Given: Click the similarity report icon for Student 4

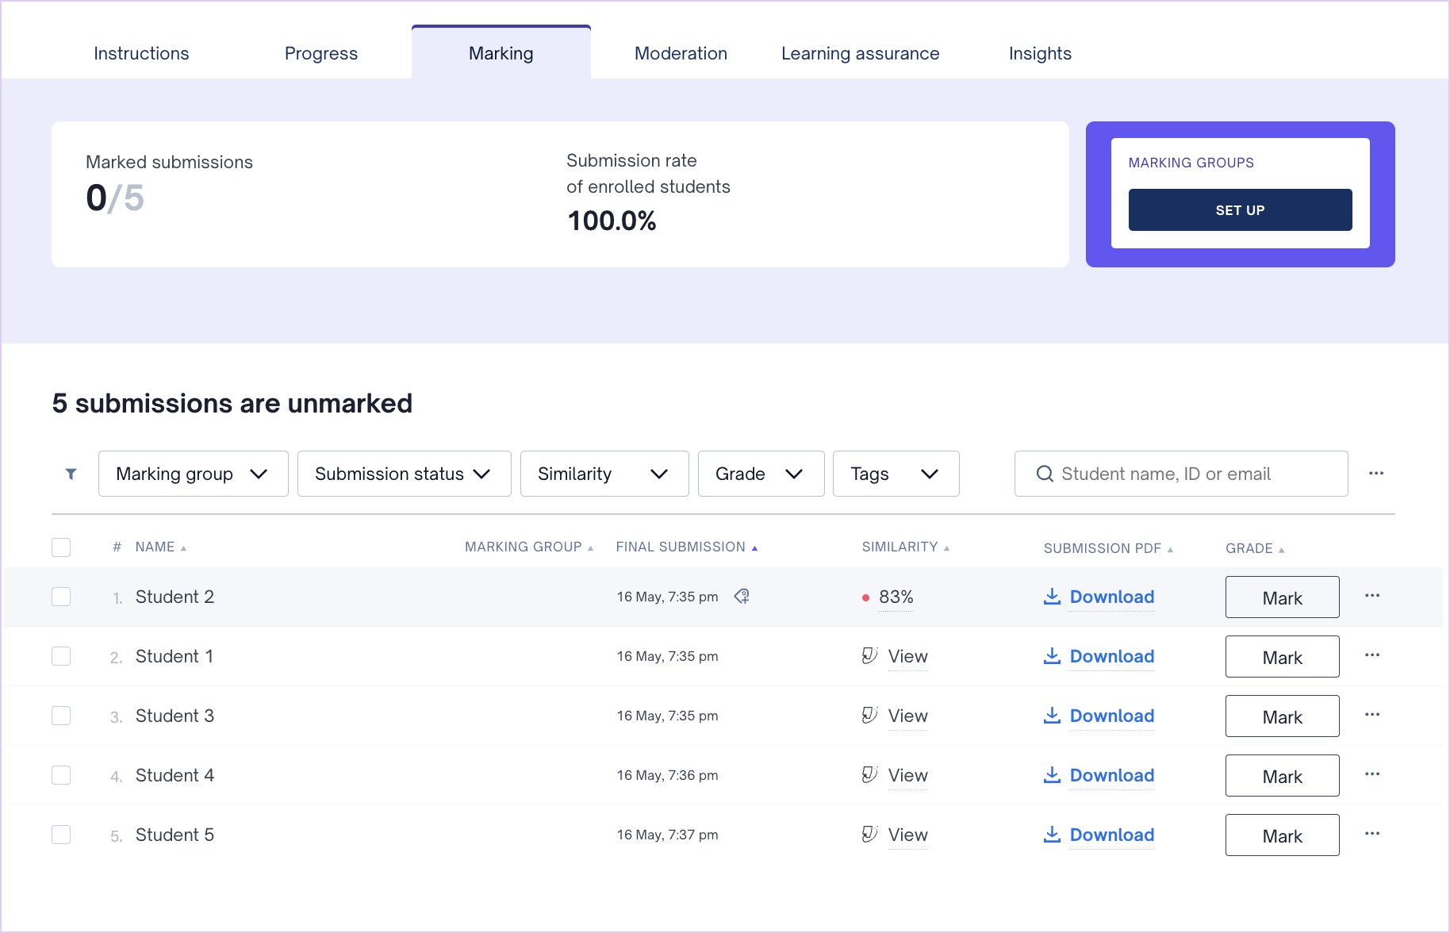Looking at the screenshot, I should 869,774.
